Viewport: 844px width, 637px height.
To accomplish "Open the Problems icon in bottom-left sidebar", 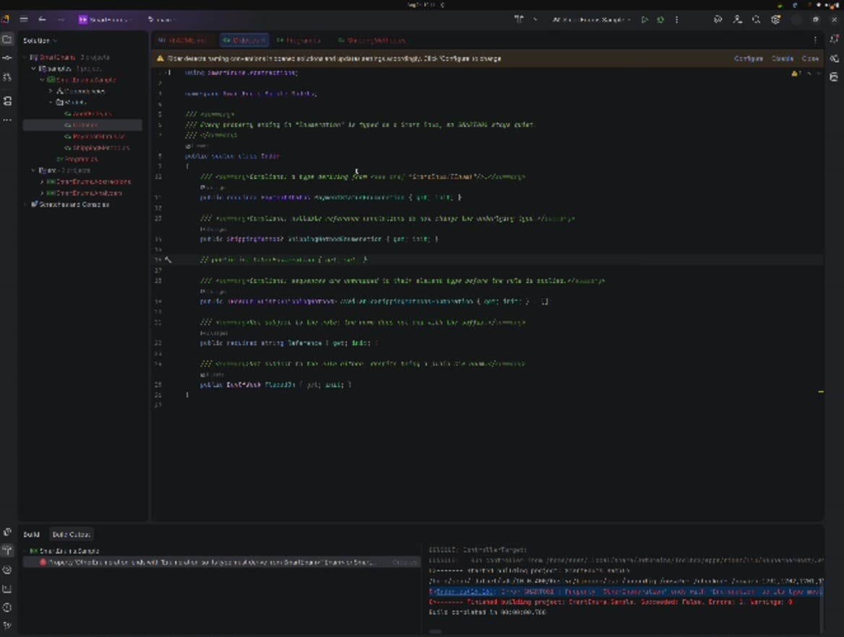I will click(x=7, y=607).
